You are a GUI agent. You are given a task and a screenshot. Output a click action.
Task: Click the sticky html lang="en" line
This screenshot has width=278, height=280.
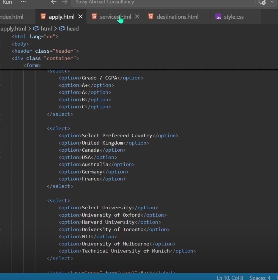click(x=35, y=37)
